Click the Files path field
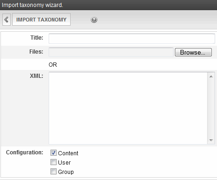Screen dimensions: 217x180 coord(111,52)
